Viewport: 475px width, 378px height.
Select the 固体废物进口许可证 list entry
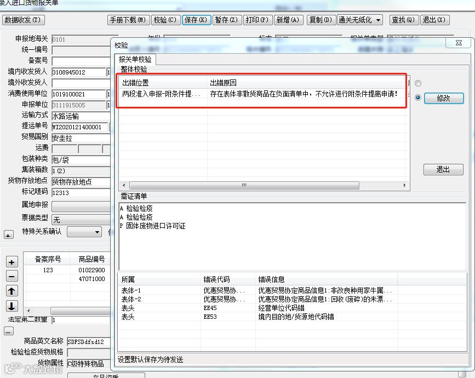153,226
